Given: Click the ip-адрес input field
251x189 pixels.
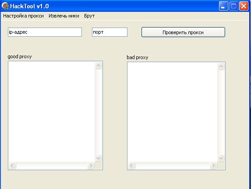Looking at the screenshot, I should click(45, 32).
